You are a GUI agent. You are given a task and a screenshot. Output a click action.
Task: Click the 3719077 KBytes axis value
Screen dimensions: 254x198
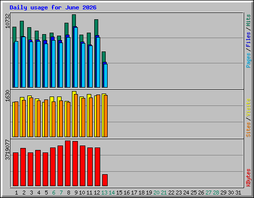(x=7, y=150)
